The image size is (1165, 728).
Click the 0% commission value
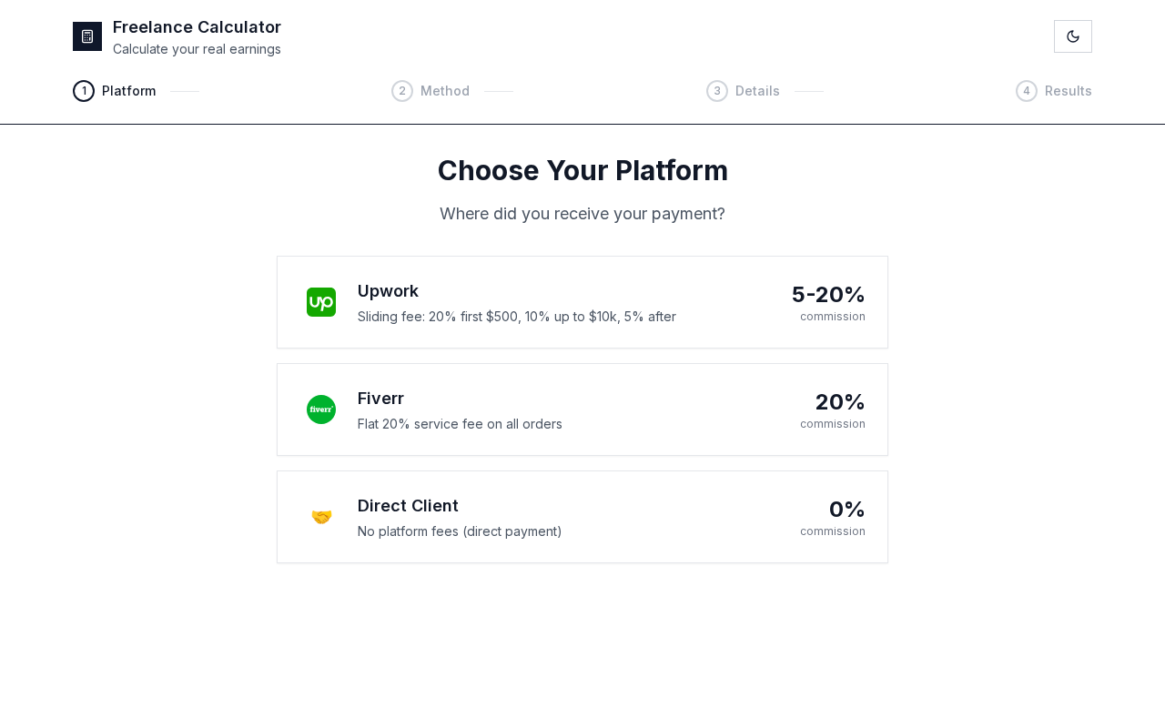pos(847,510)
